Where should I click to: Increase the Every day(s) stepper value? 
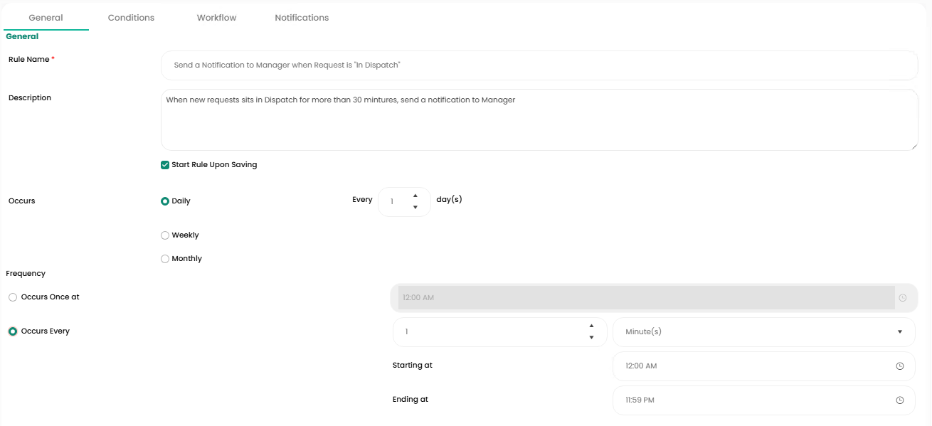(415, 196)
